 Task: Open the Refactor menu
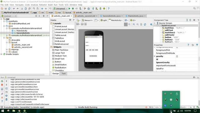click(x=43, y=5)
